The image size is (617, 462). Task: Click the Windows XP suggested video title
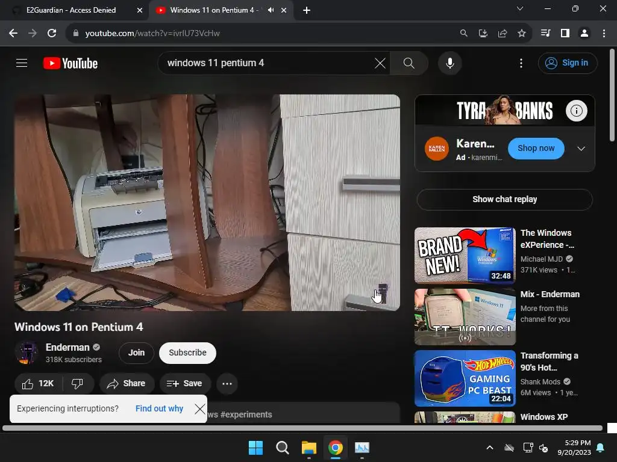tap(544, 417)
